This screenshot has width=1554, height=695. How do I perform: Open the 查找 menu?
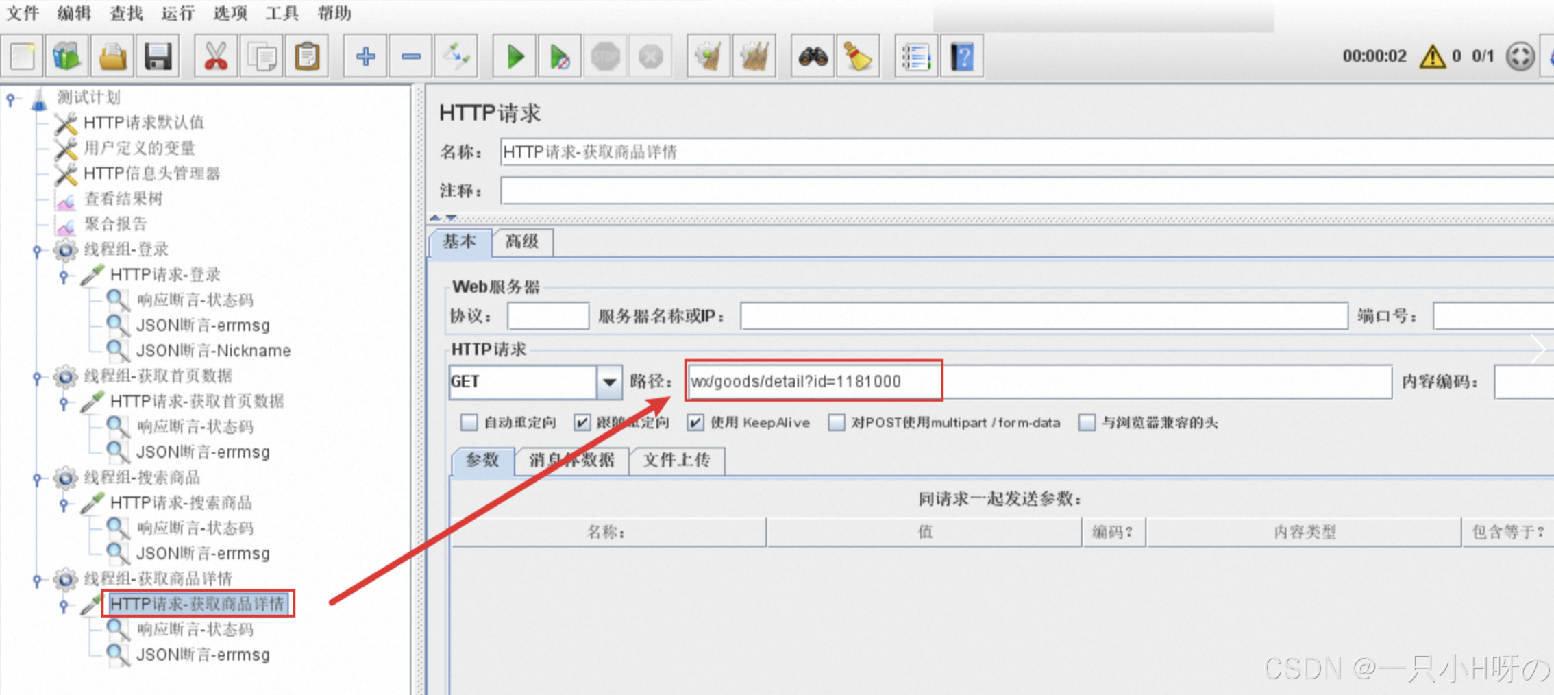(127, 13)
